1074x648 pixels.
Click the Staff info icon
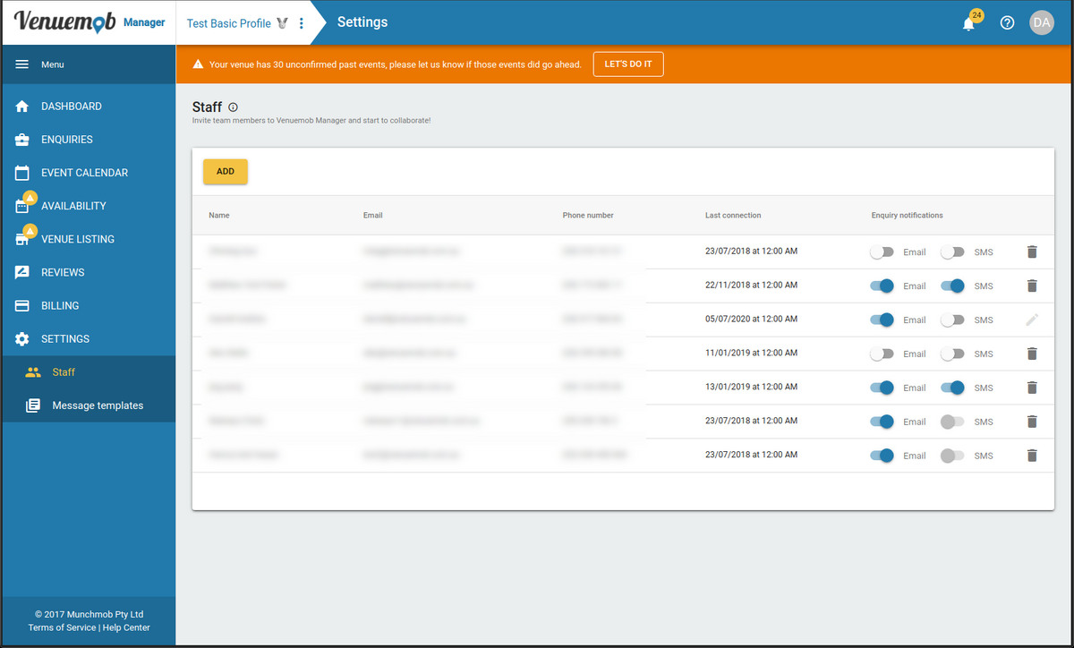(x=234, y=107)
